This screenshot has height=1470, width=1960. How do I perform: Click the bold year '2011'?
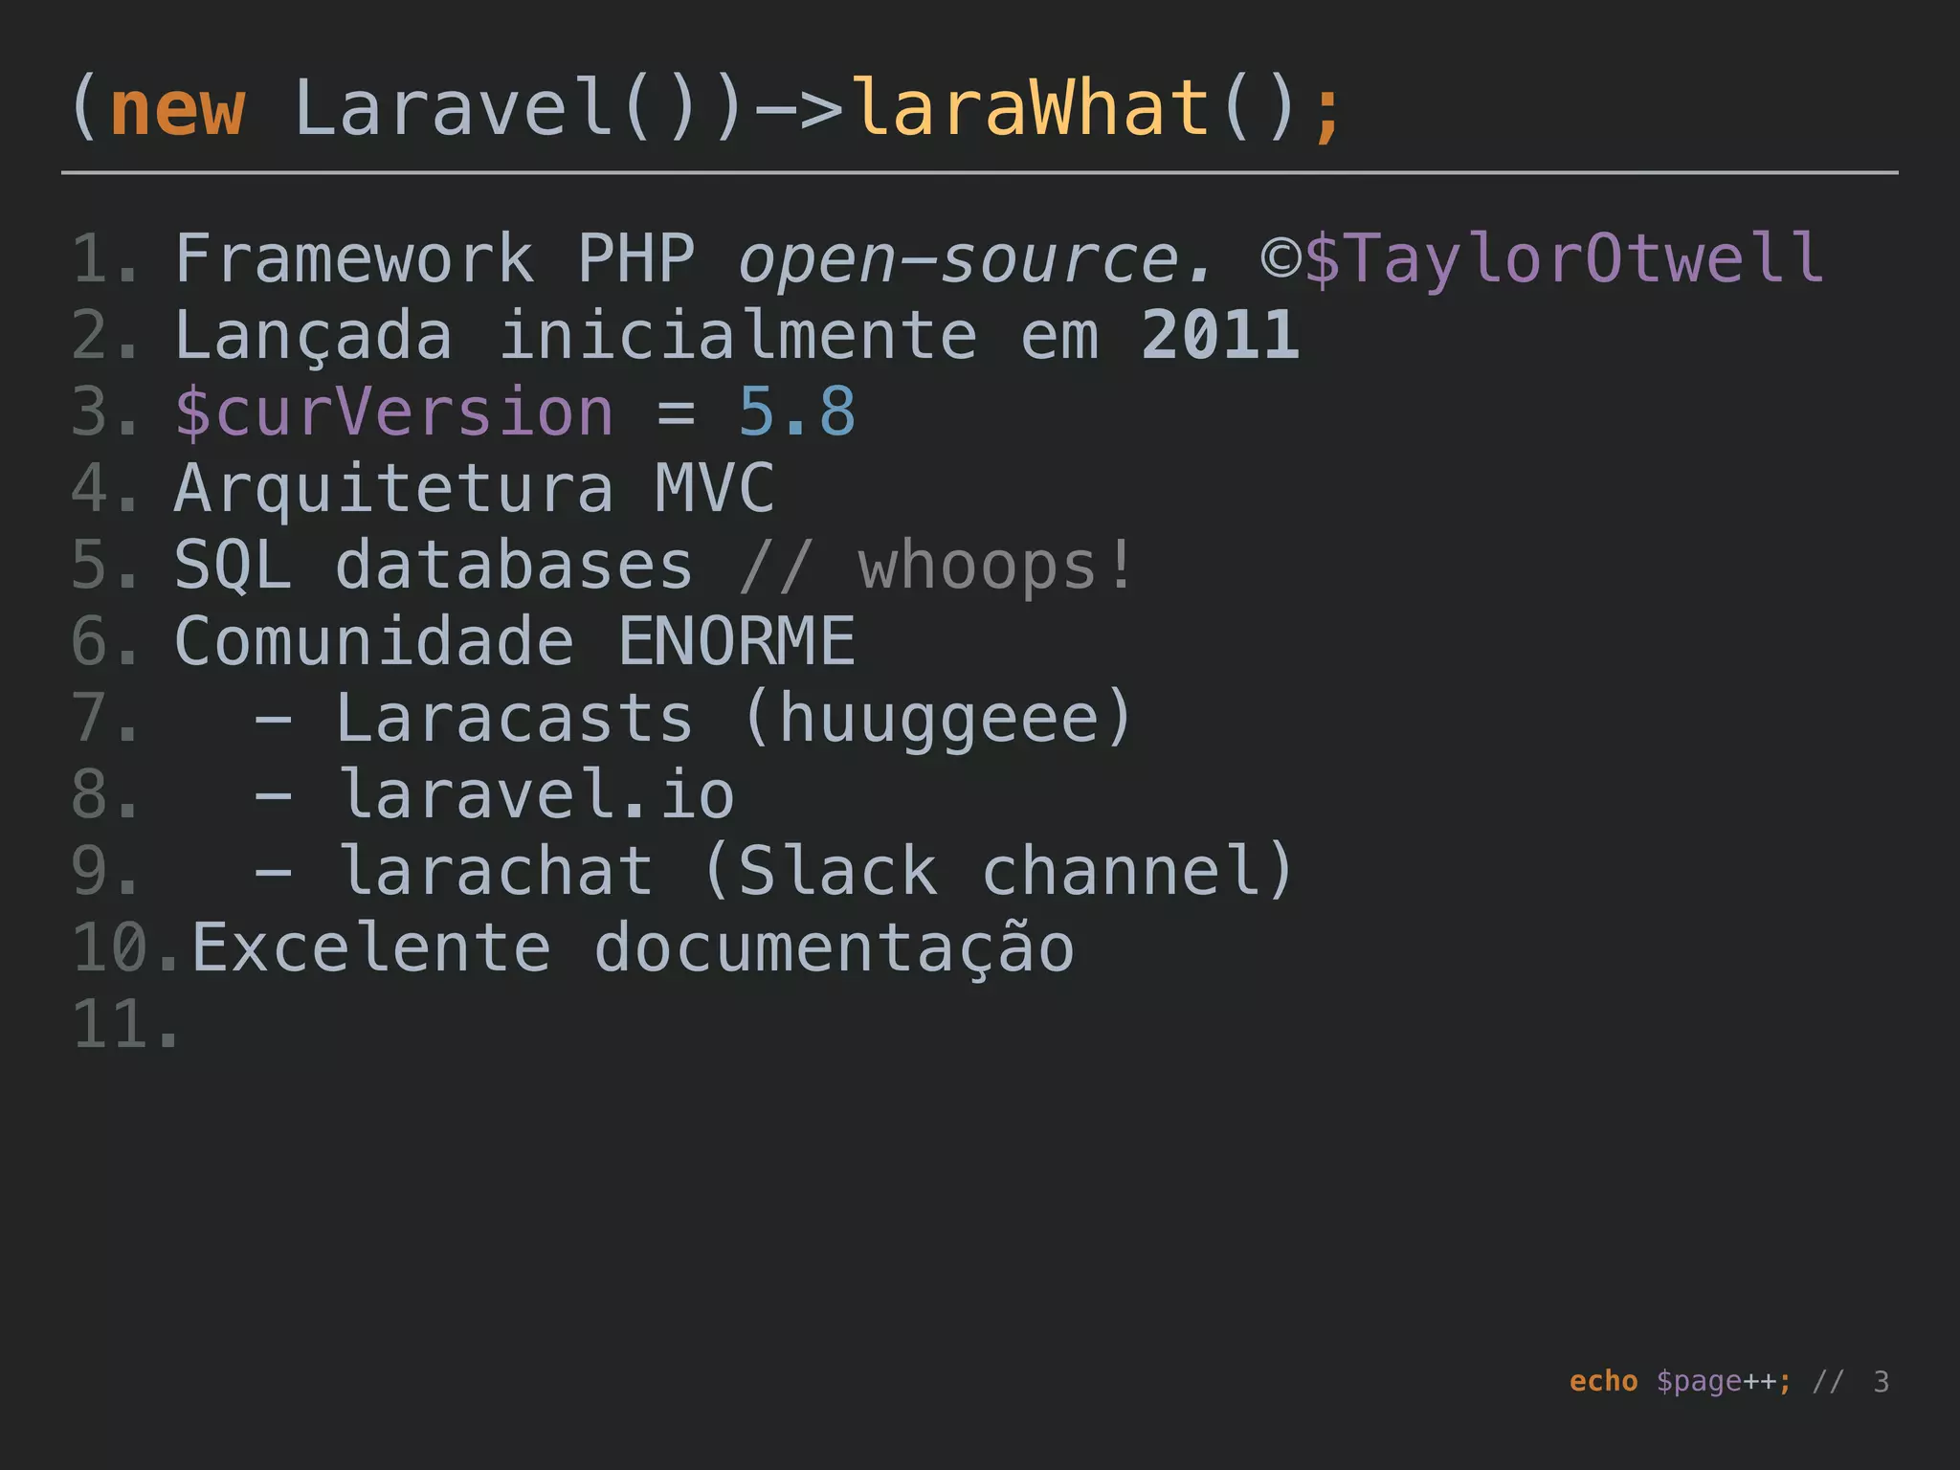(1221, 335)
